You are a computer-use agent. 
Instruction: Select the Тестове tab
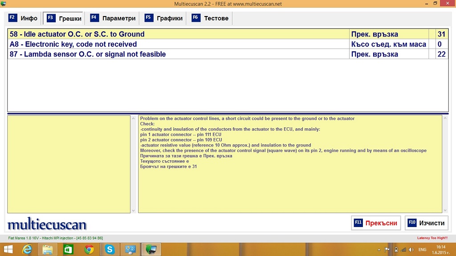tap(210, 18)
